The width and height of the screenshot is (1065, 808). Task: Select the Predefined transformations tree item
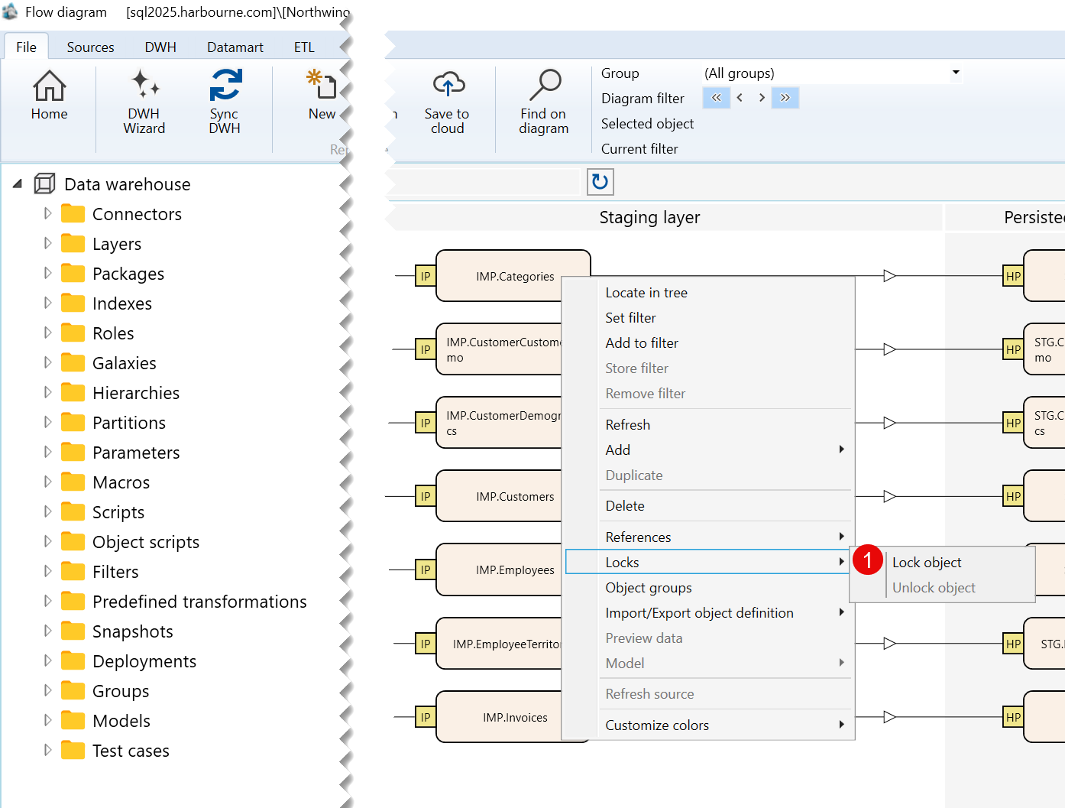click(x=199, y=601)
